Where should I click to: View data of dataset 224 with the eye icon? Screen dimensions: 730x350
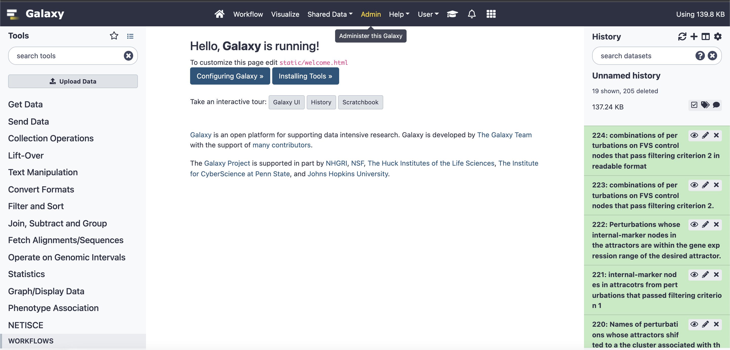(x=694, y=135)
